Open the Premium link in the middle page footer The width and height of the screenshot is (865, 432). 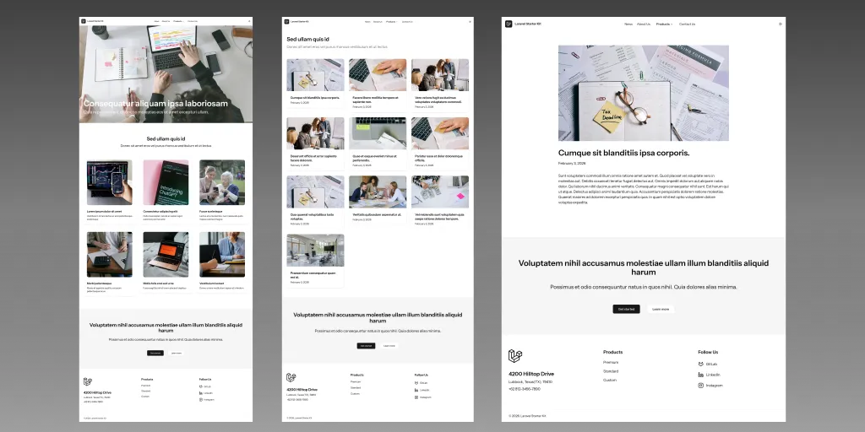click(x=356, y=382)
